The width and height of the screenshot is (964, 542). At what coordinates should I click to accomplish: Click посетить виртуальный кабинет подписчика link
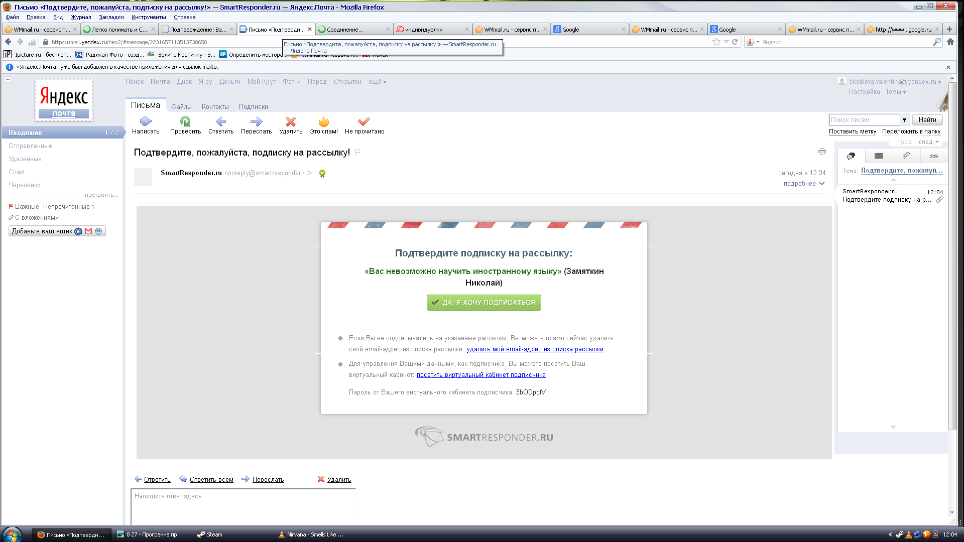coord(481,375)
